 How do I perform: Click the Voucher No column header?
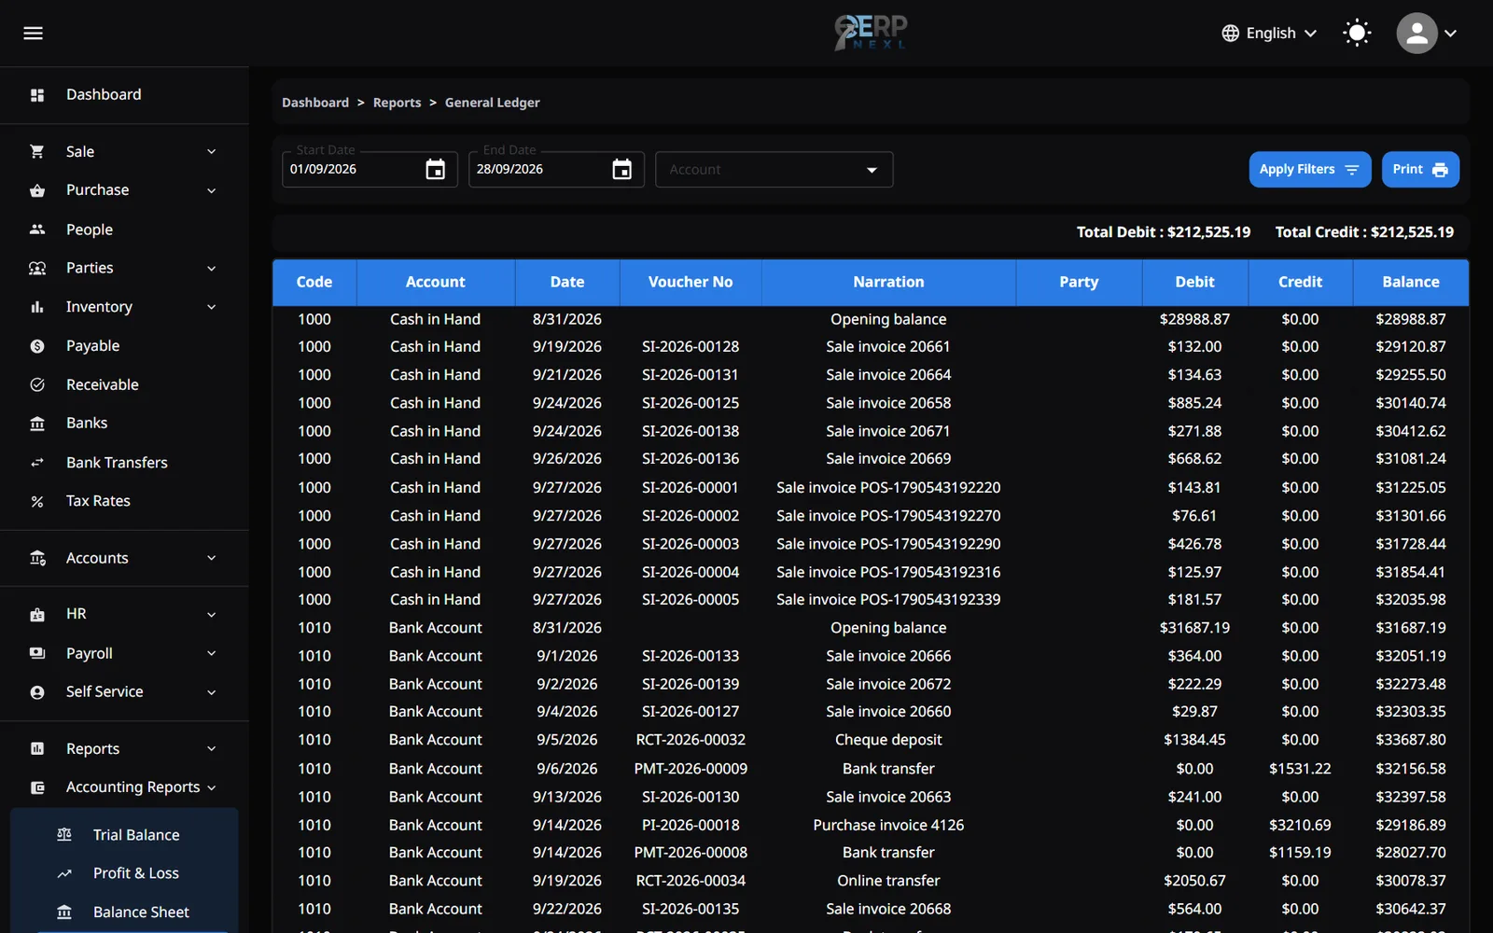[x=691, y=282]
